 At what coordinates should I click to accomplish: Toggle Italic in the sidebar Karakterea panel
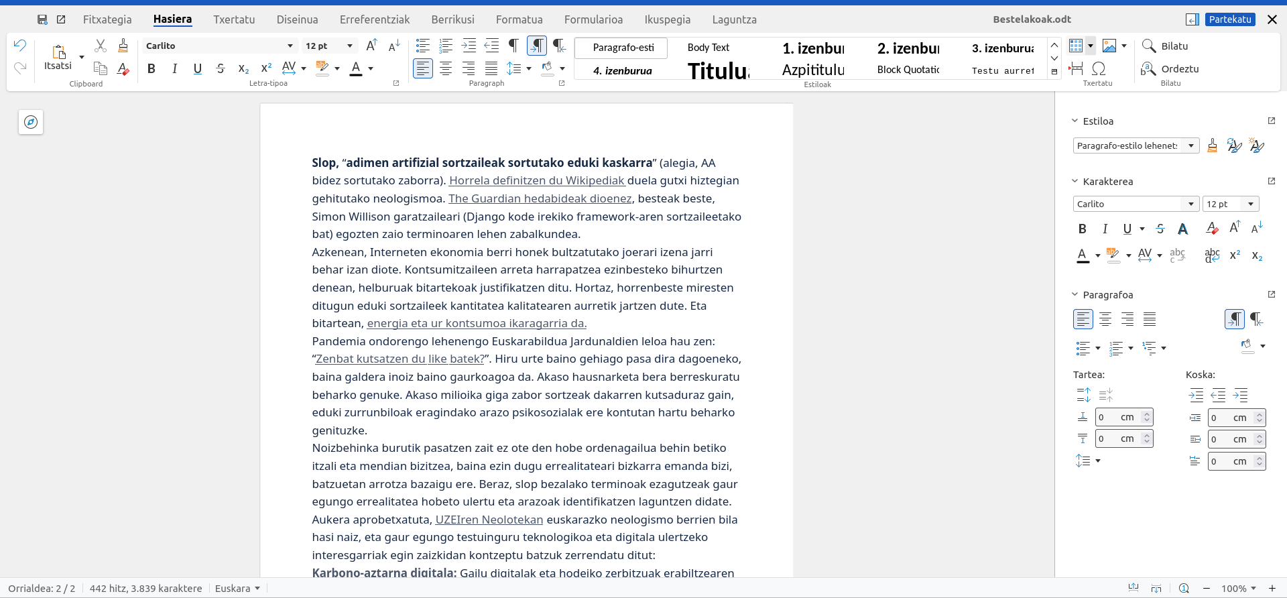[1105, 229]
